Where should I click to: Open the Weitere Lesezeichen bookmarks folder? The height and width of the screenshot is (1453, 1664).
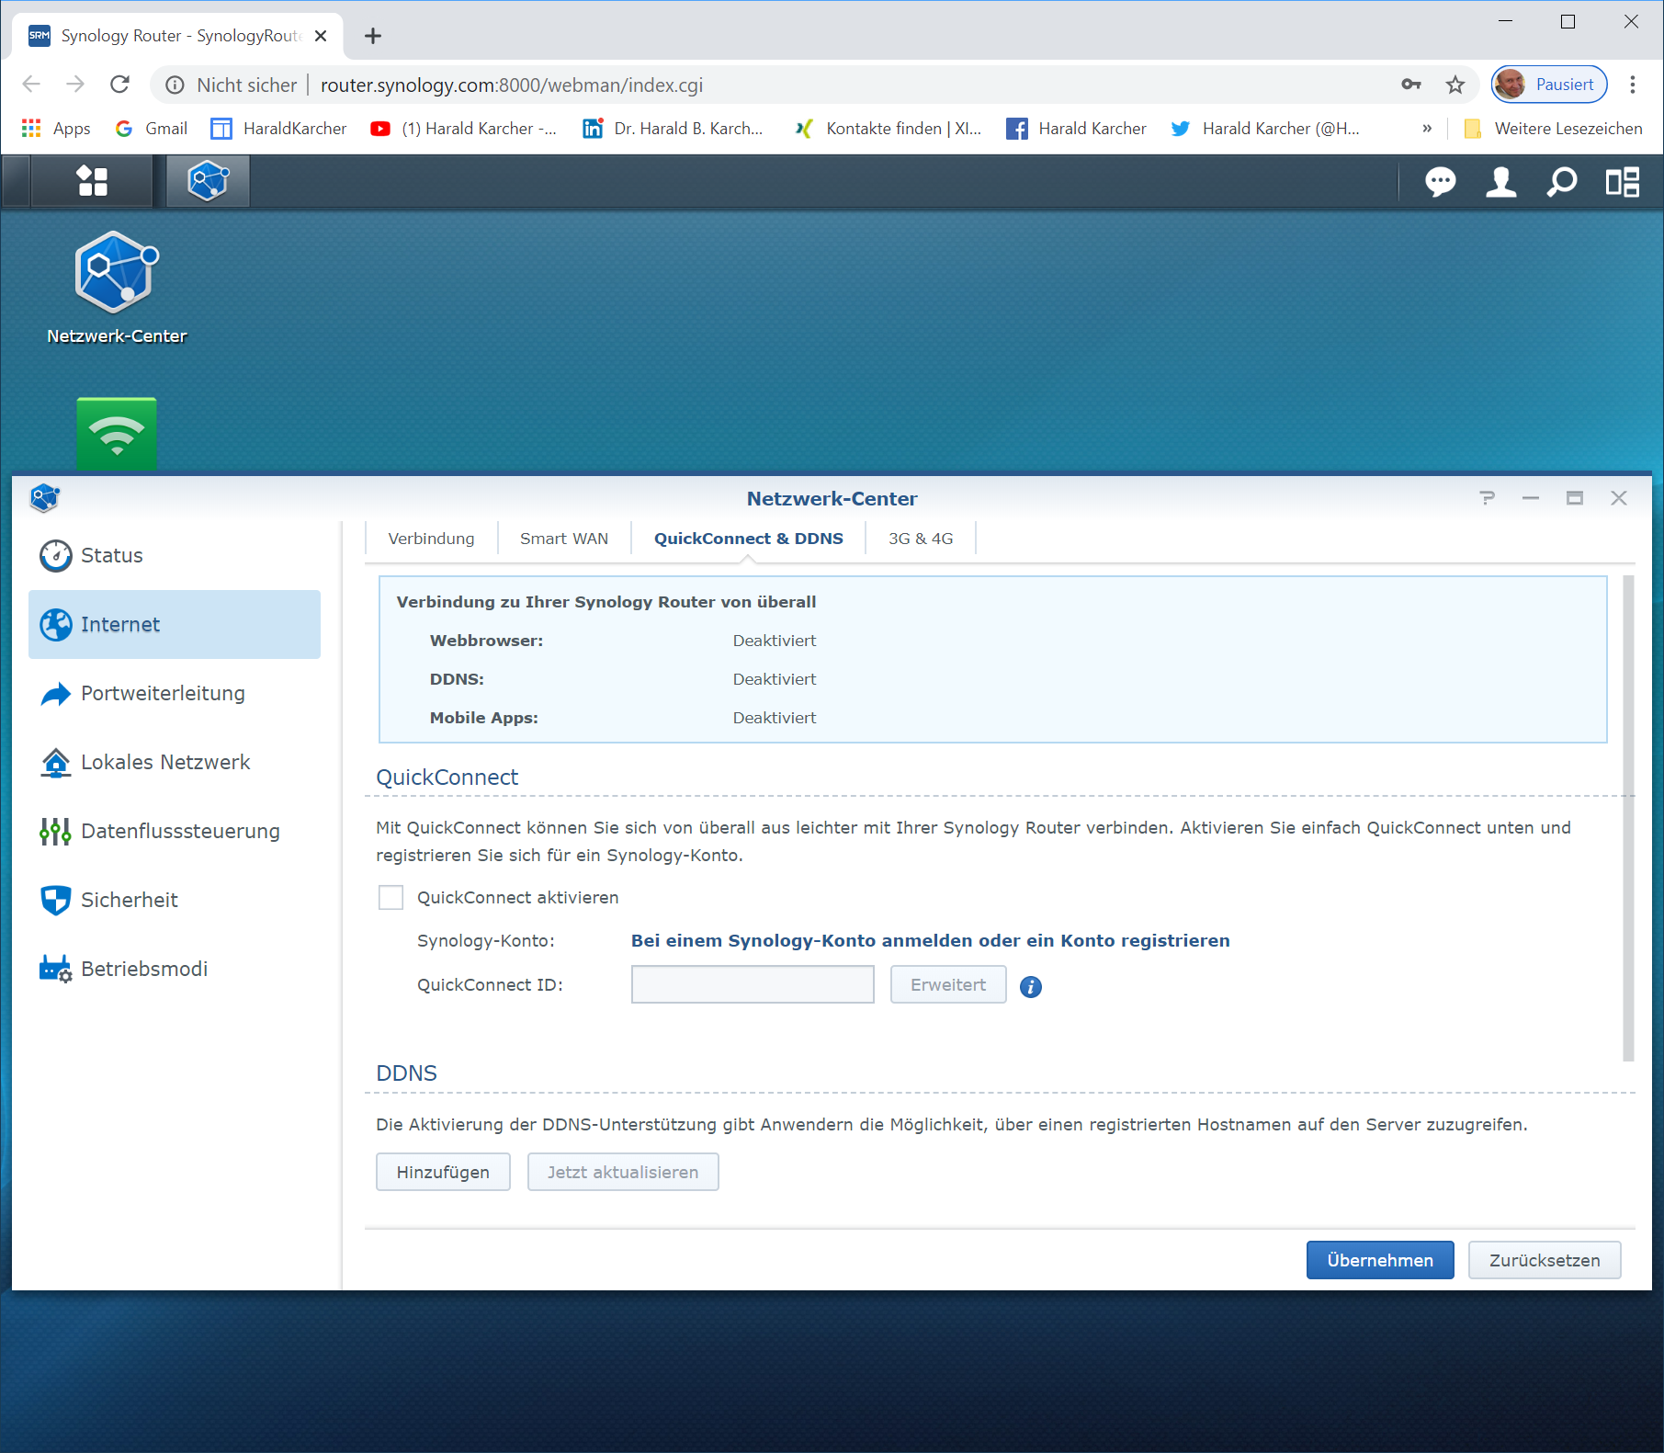tap(1554, 129)
